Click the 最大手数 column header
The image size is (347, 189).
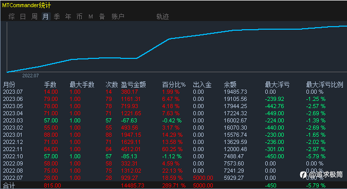(x=82, y=85)
